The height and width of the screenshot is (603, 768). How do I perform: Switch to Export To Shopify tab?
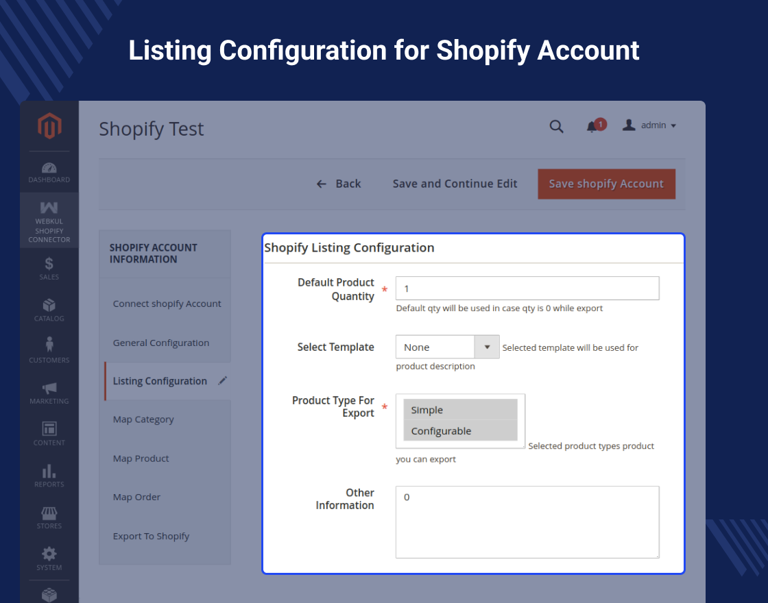(x=151, y=536)
